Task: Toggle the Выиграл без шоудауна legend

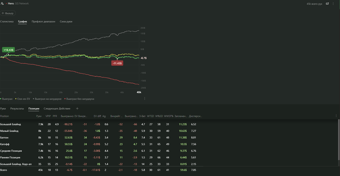Action: coord(79,99)
